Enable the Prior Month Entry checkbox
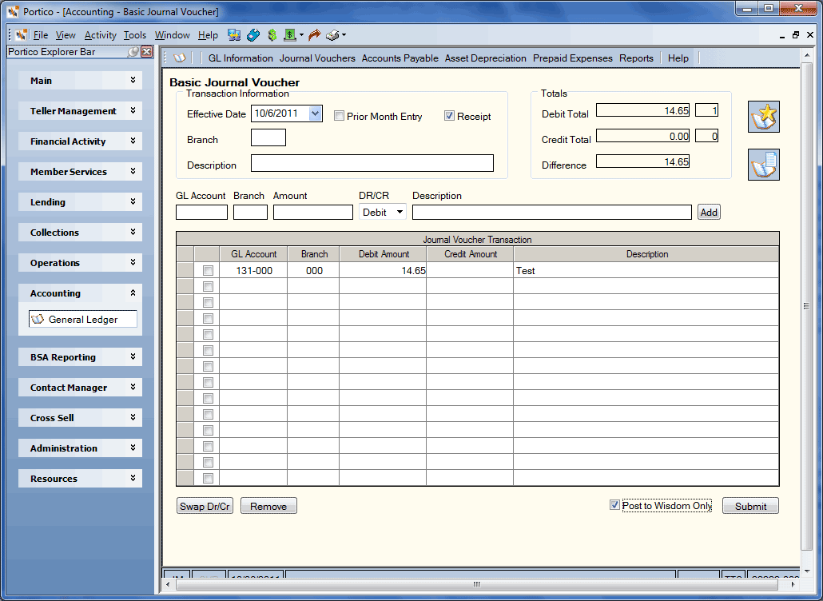Screen dimensions: 823x601 (339, 116)
